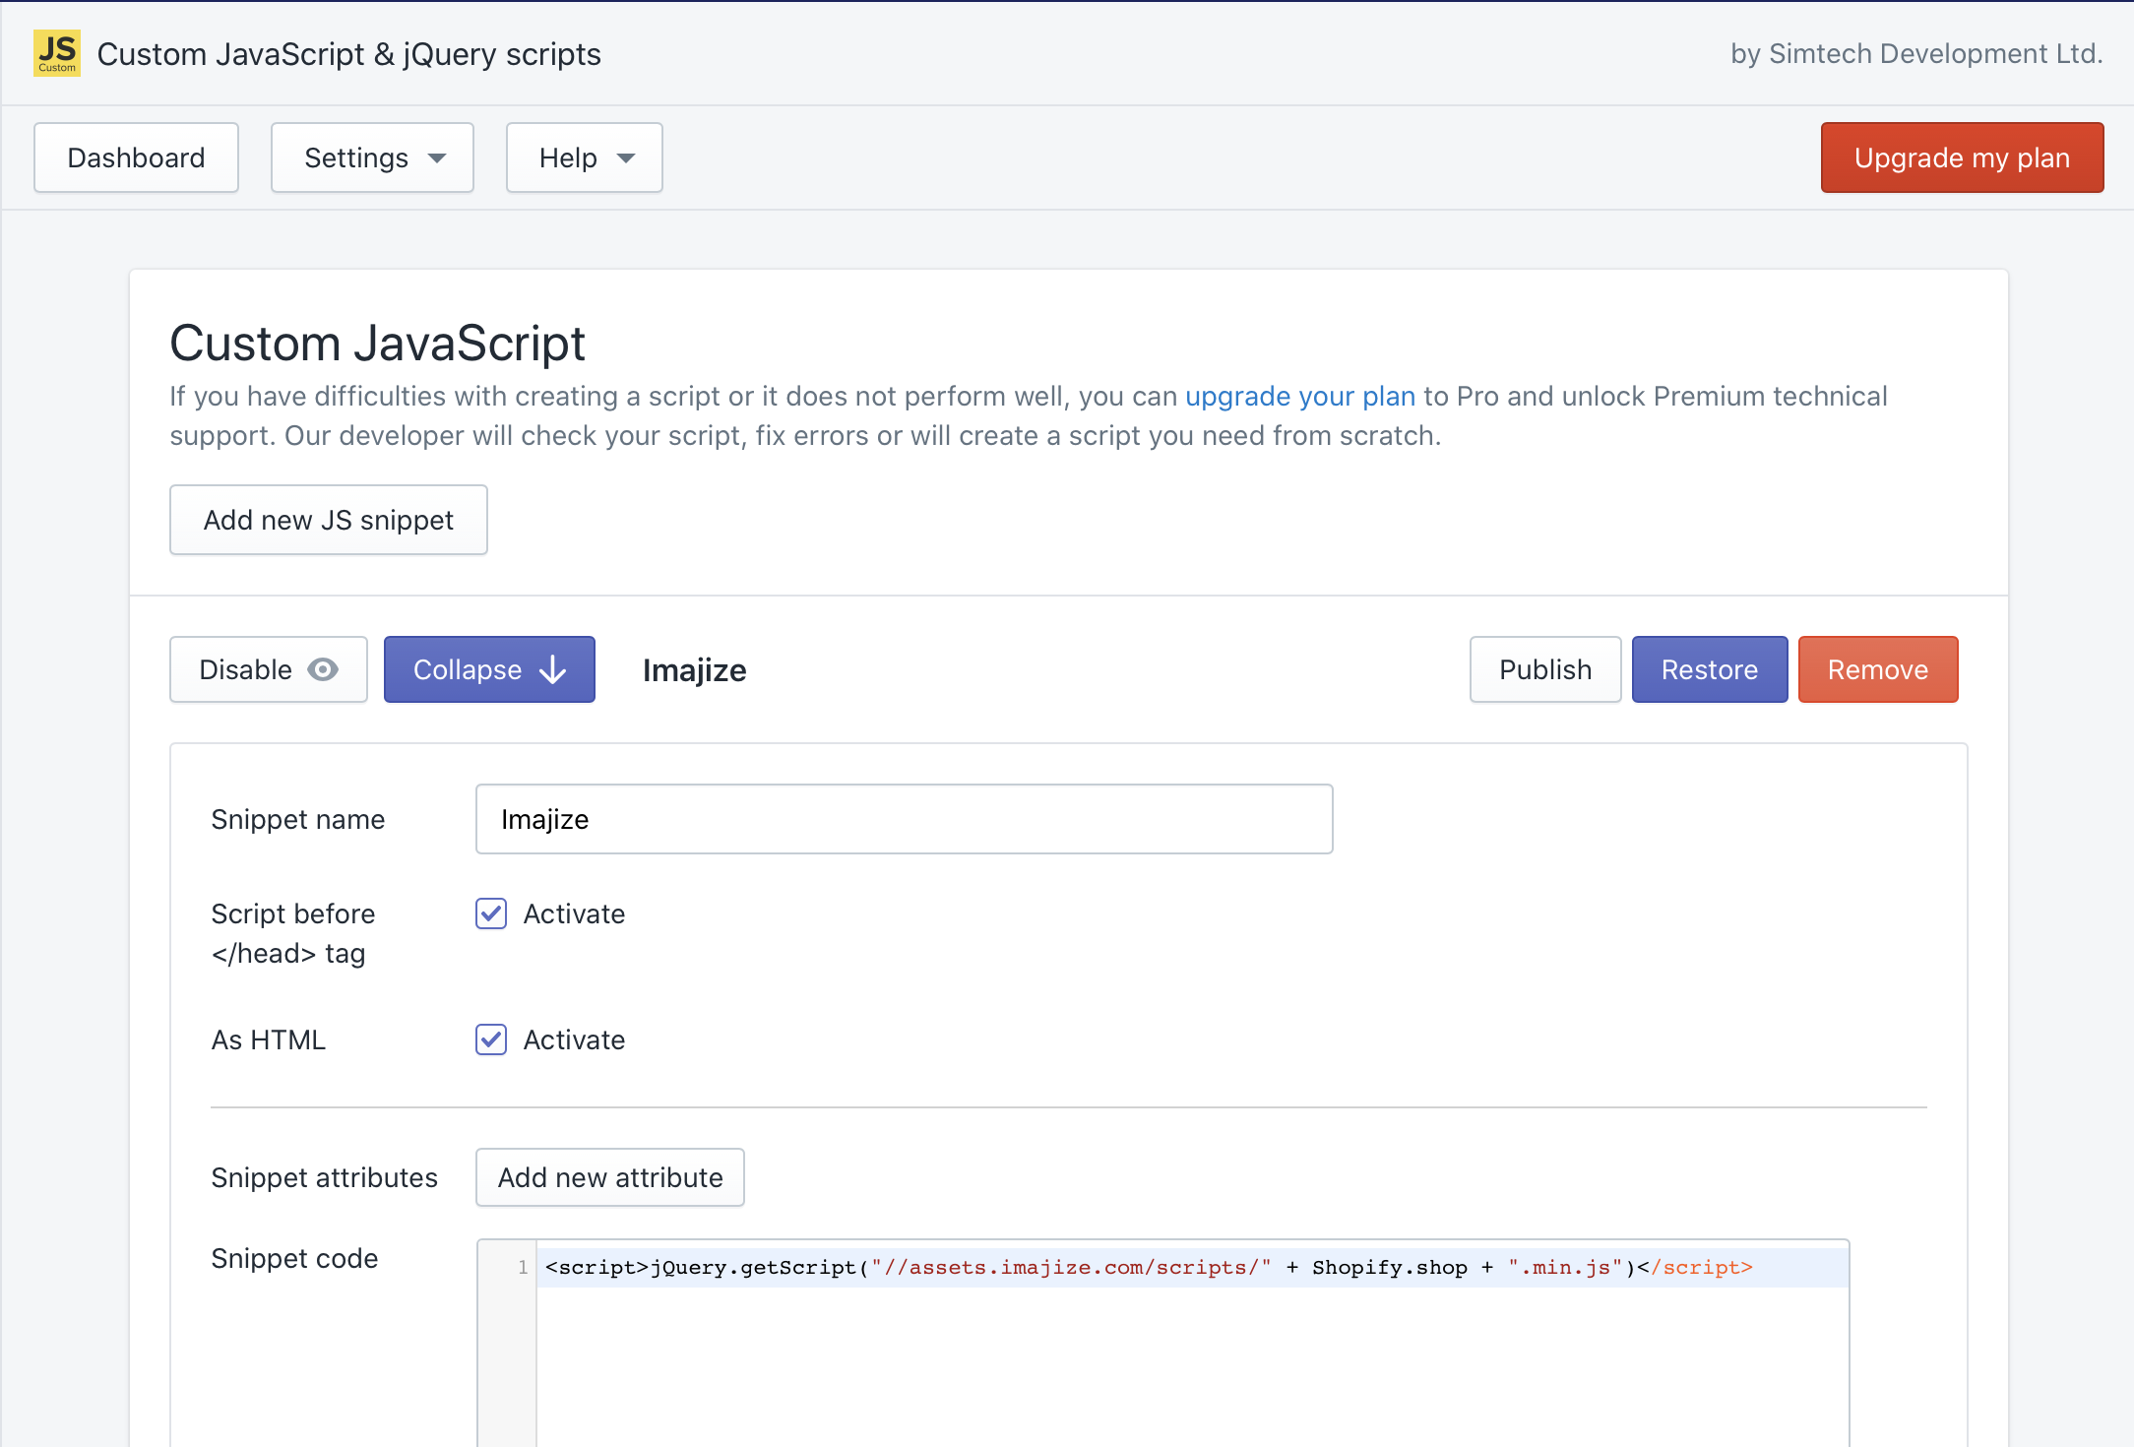This screenshot has height=1447, width=2134.
Task: Open the Help dropdown menu
Action: 584,157
